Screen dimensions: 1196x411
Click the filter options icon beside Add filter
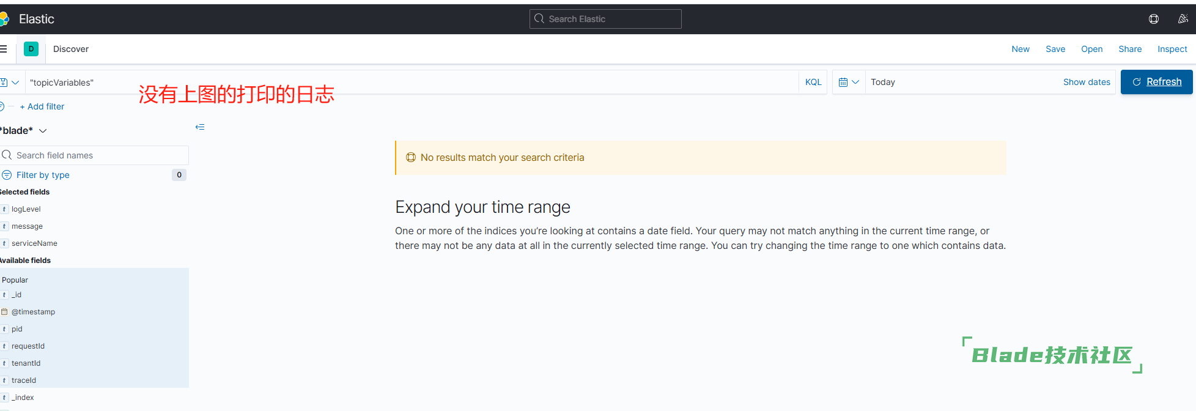(x=2, y=106)
